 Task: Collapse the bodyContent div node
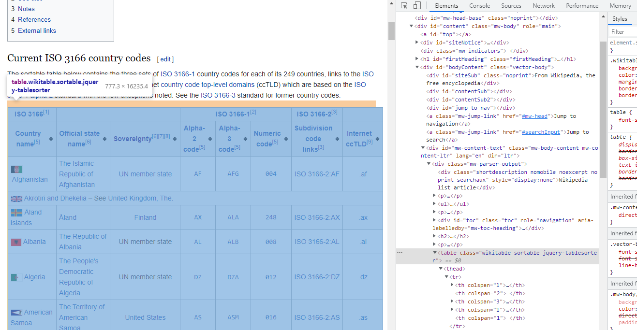click(417, 67)
